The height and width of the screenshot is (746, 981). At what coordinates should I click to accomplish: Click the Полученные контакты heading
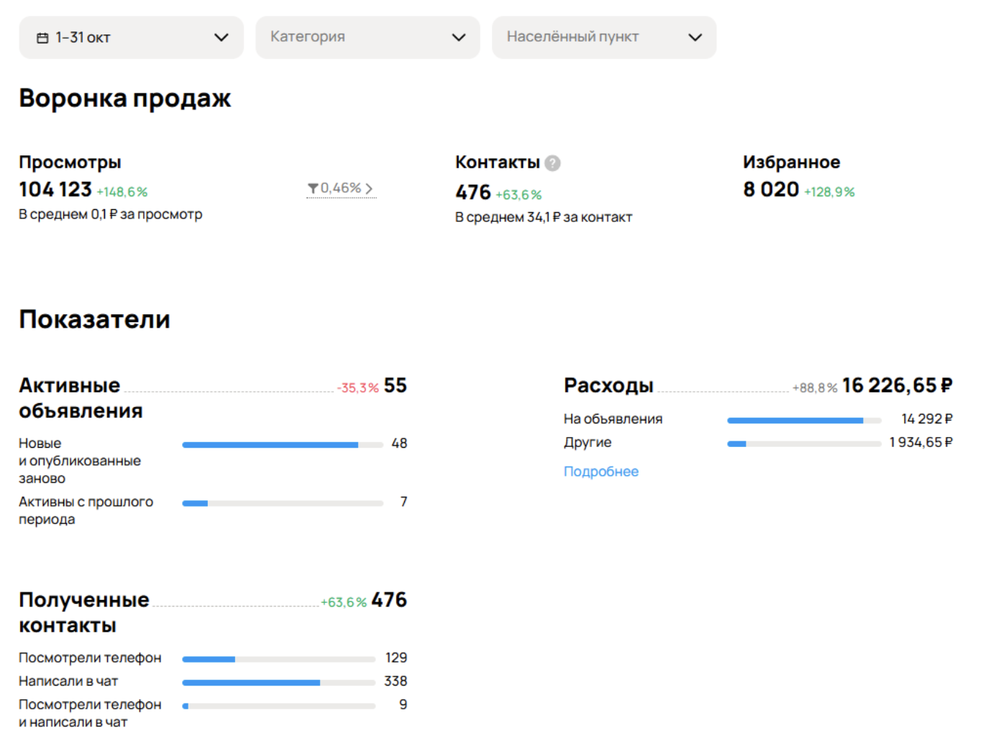83,612
